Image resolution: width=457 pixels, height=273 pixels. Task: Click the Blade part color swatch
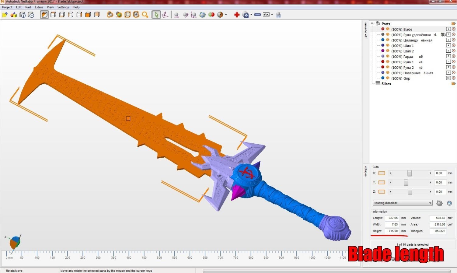click(x=383, y=29)
